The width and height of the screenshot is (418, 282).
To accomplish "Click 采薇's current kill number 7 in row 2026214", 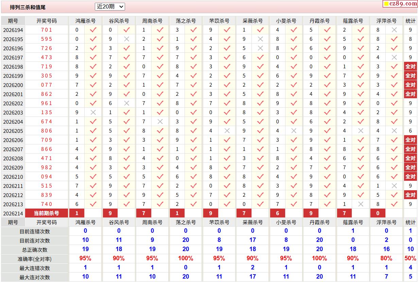I will [x=244, y=213].
